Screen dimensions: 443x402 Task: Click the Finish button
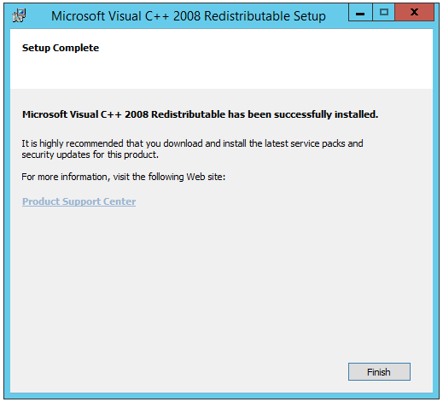coord(379,371)
